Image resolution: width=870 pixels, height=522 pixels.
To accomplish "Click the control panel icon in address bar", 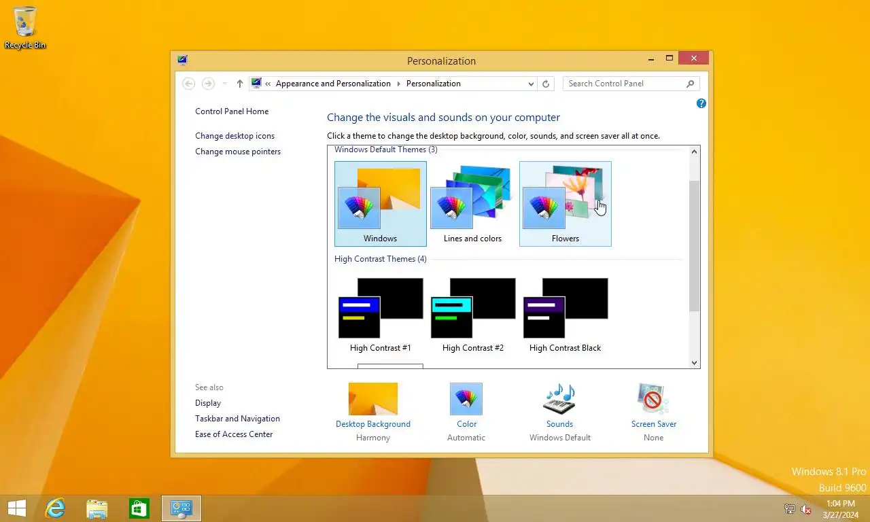I will pos(256,84).
